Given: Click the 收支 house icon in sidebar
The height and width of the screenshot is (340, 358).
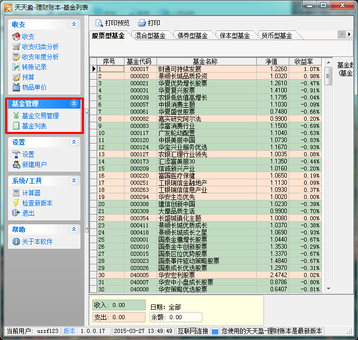Looking at the screenshot, I should (x=16, y=37).
